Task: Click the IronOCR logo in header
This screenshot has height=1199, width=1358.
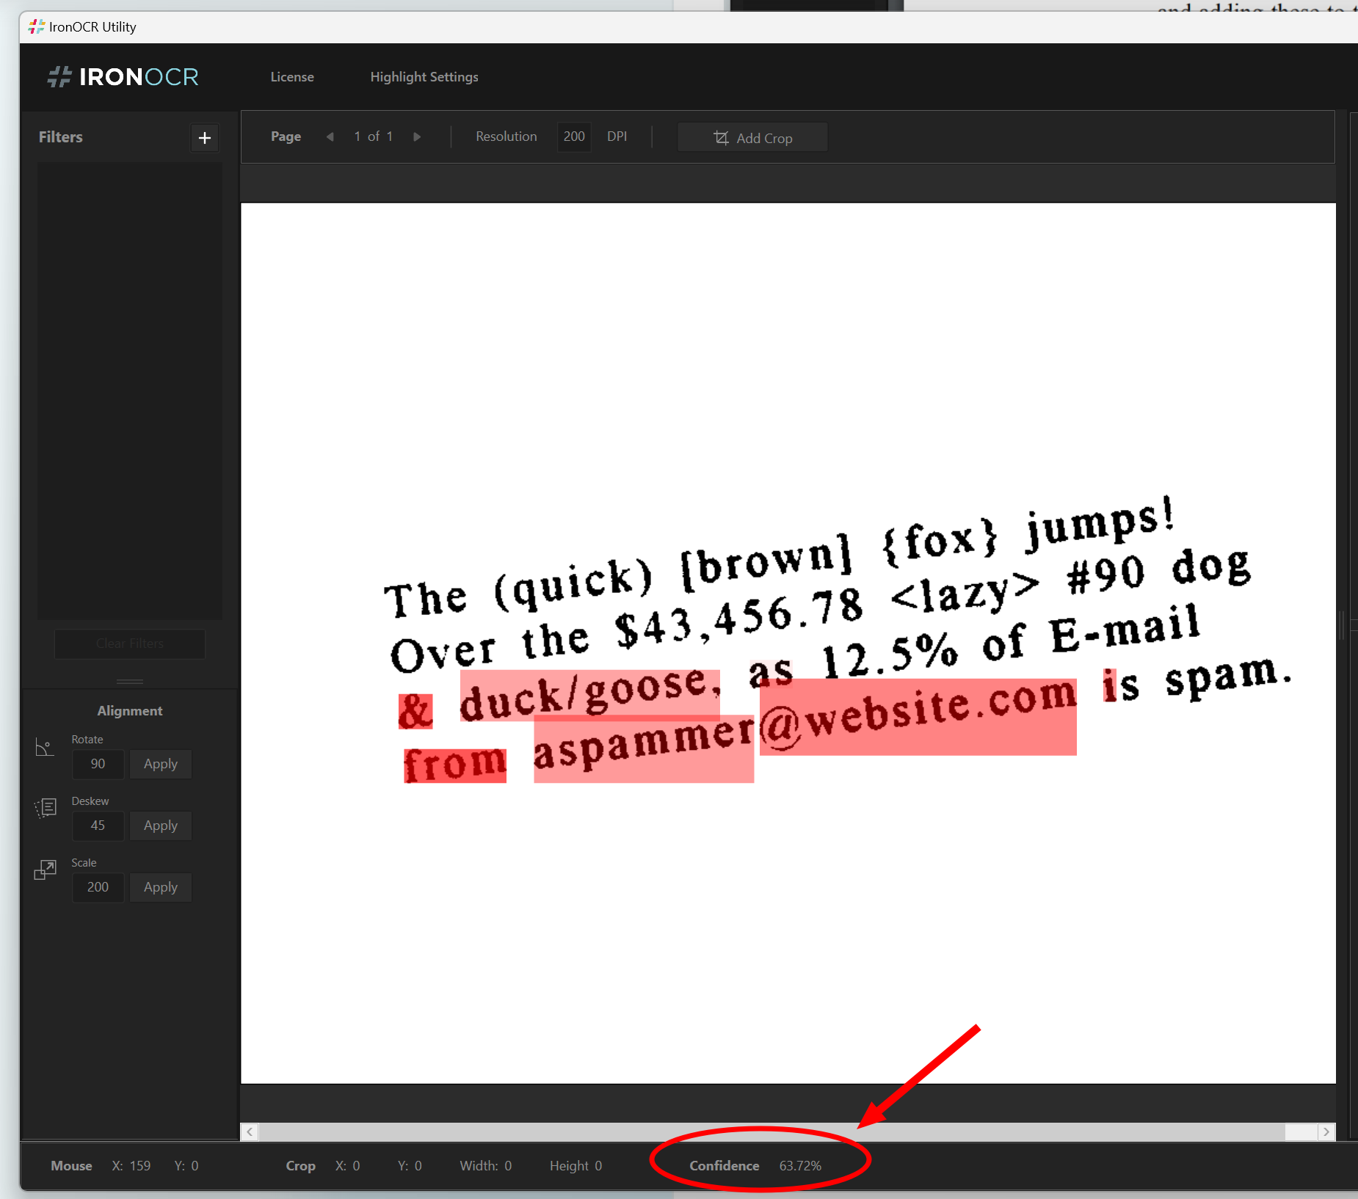Action: click(123, 77)
